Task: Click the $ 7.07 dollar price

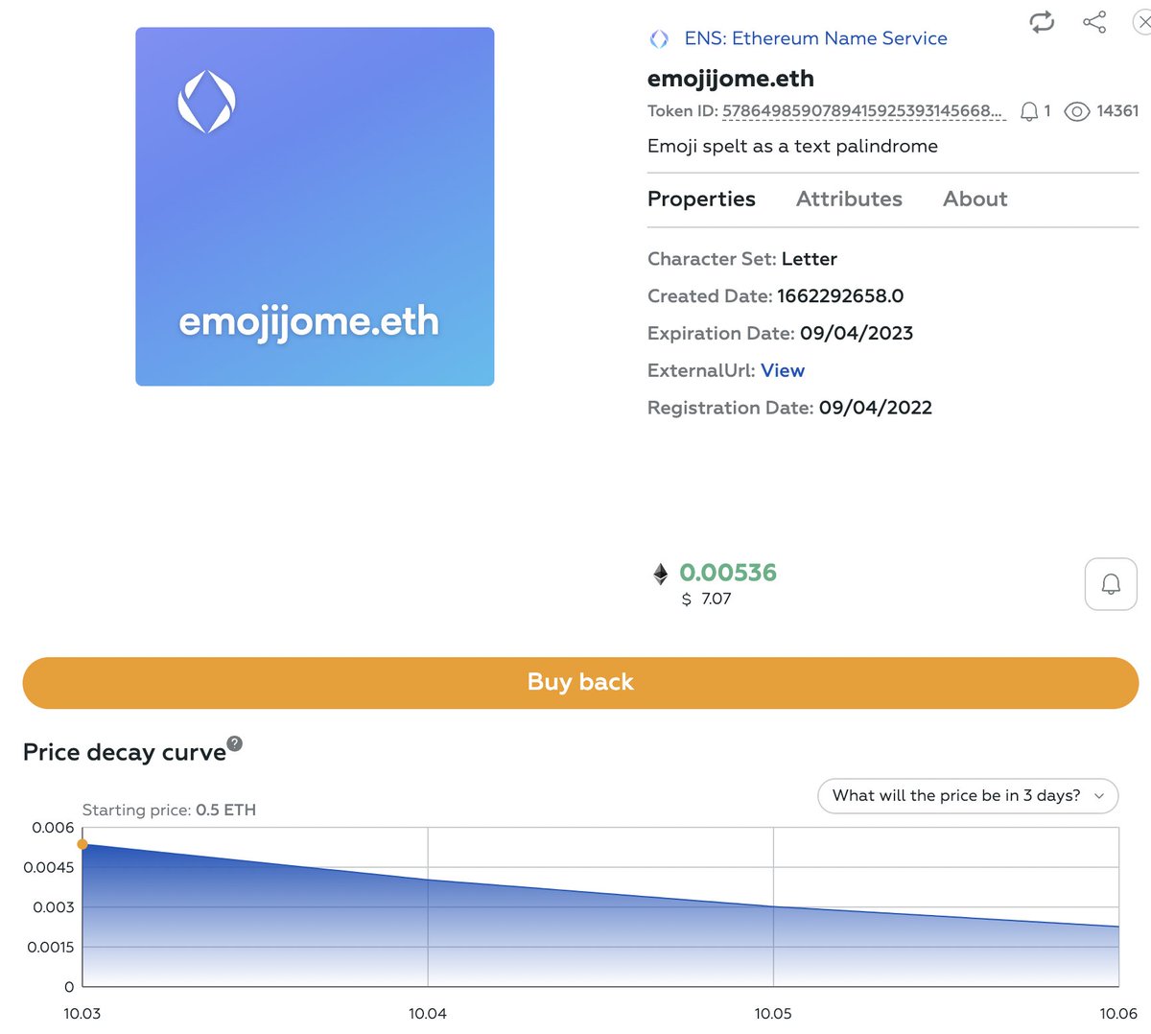Action: tap(706, 599)
